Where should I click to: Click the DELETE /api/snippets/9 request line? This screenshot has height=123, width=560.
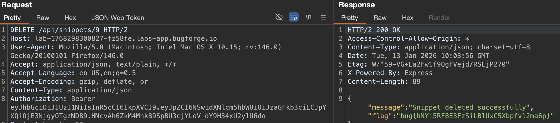point(69,30)
